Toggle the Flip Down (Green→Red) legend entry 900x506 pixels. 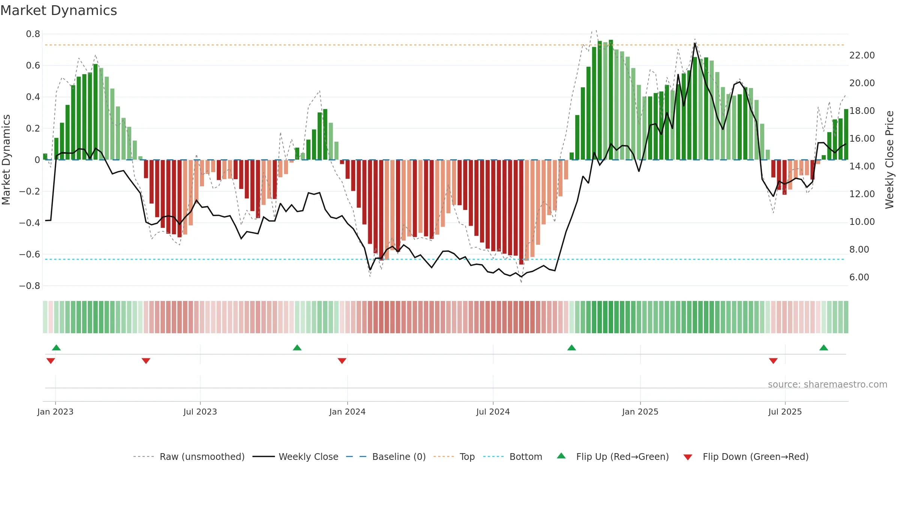click(x=746, y=457)
